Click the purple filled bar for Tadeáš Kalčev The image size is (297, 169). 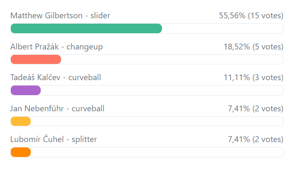point(25,90)
